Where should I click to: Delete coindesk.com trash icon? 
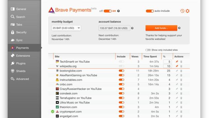click(181, 93)
